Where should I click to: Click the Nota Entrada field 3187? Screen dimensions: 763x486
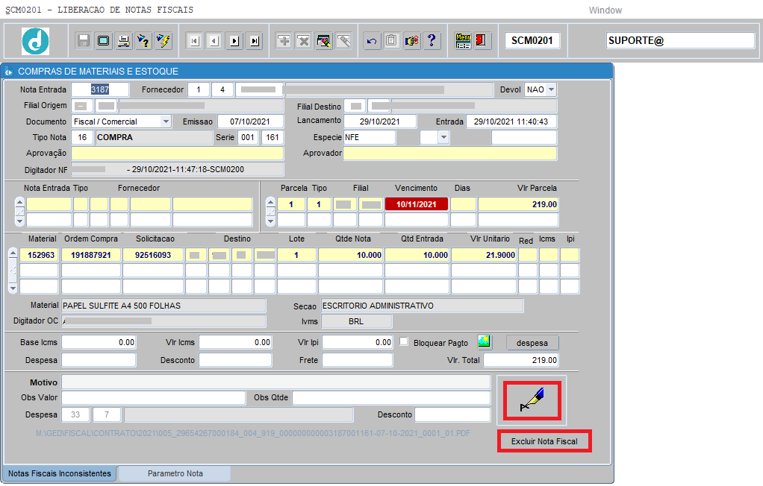point(100,89)
